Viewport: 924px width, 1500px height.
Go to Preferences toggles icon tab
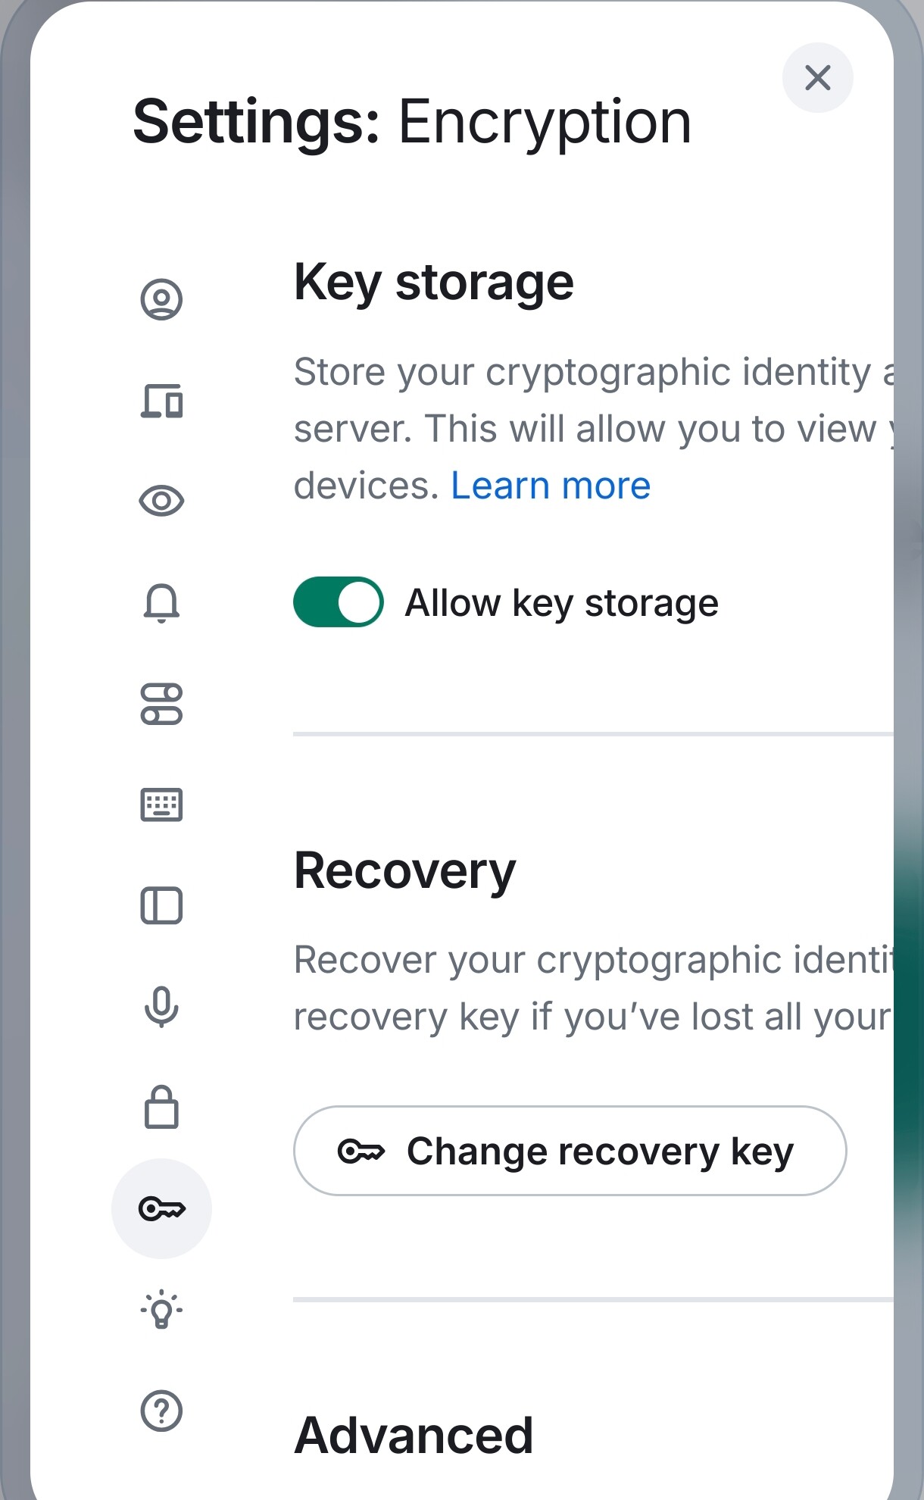click(161, 704)
